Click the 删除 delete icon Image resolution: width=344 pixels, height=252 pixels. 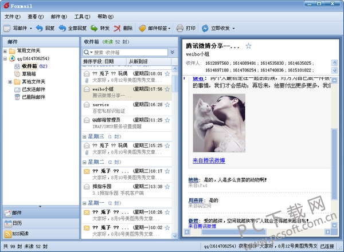coord(117,28)
